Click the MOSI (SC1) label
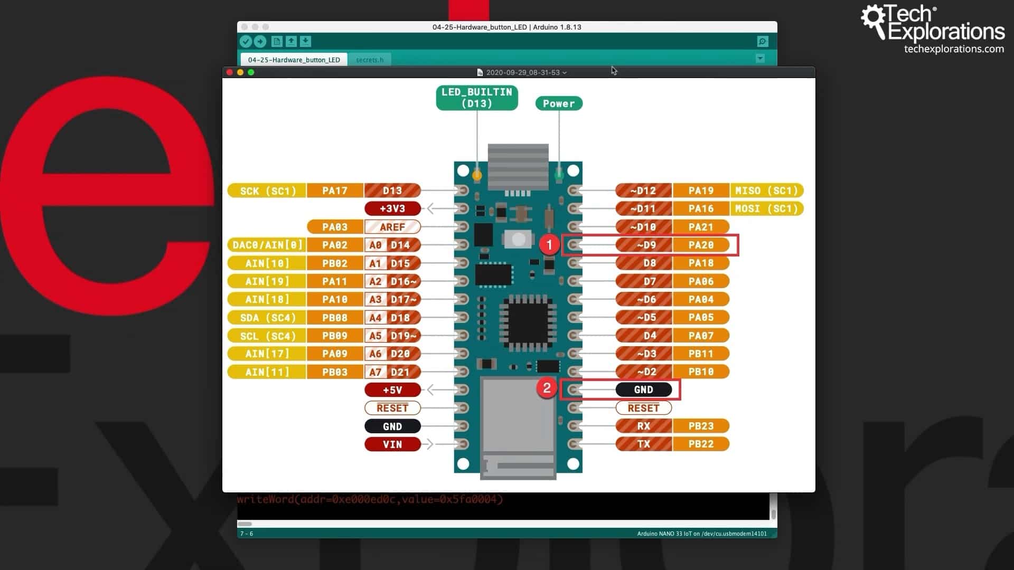Image resolution: width=1014 pixels, height=570 pixels. [x=767, y=208]
